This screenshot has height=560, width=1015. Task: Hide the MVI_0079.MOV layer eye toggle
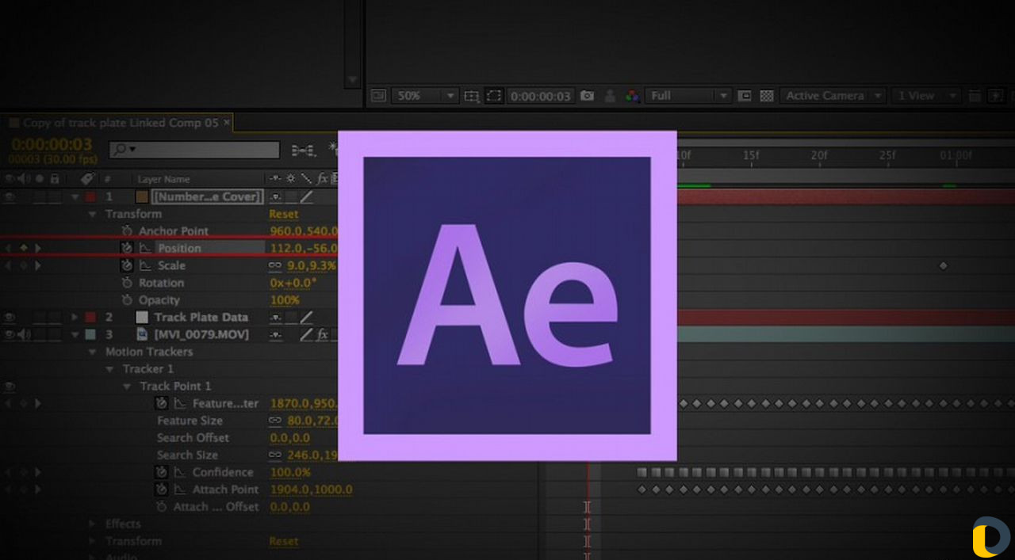click(x=10, y=335)
